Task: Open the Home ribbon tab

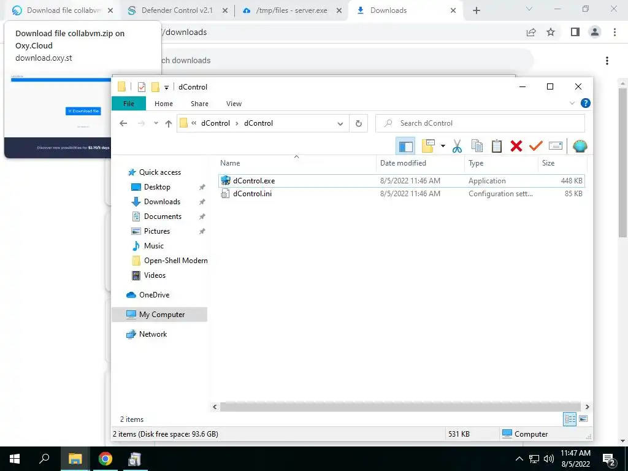Action: coord(163,104)
